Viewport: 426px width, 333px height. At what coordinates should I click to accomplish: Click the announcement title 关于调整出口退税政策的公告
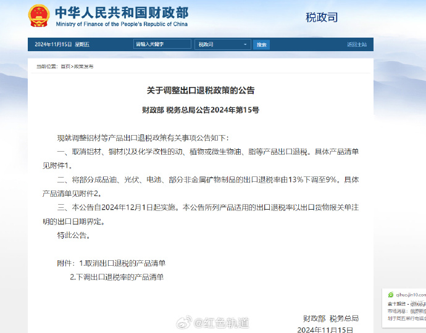[201, 90]
